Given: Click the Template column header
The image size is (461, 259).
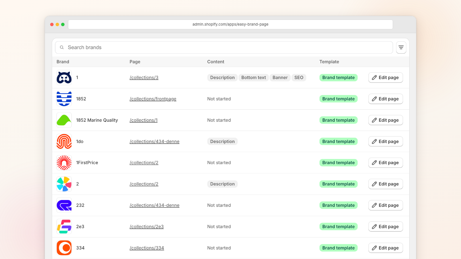Looking at the screenshot, I should [329, 62].
